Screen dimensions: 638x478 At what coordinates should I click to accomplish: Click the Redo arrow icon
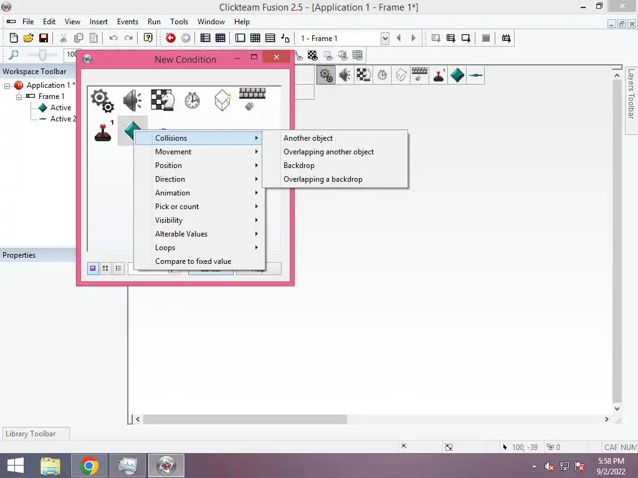point(128,38)
